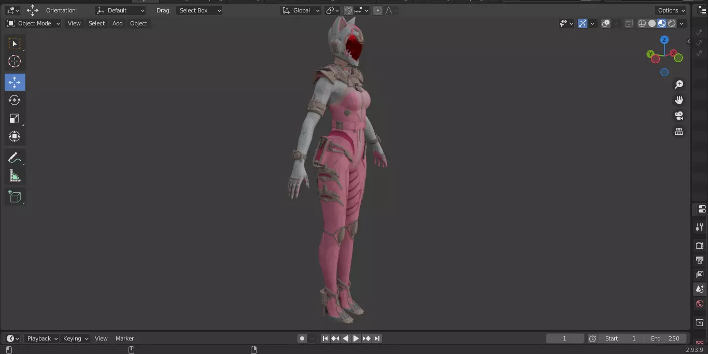
Task: Activate the Rotate tool
Action: click(15, 100)
